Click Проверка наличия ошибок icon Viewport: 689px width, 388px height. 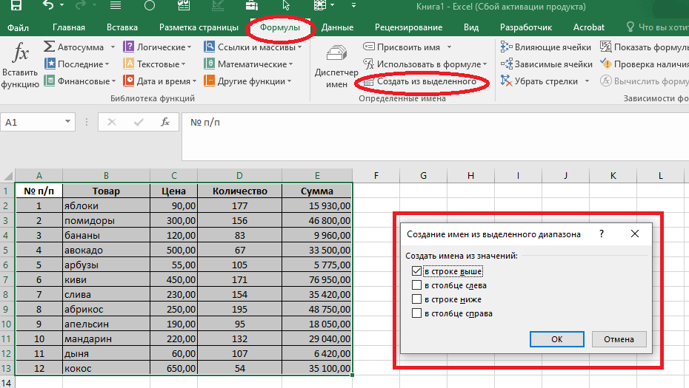[606, 64]
